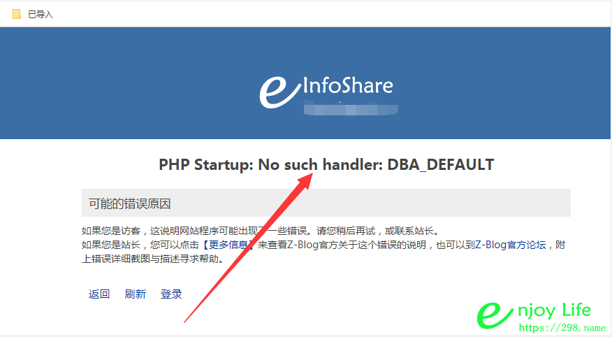Click the green e Enjoy Life watermark icon

pyautogui.click(x=494, y=315)
